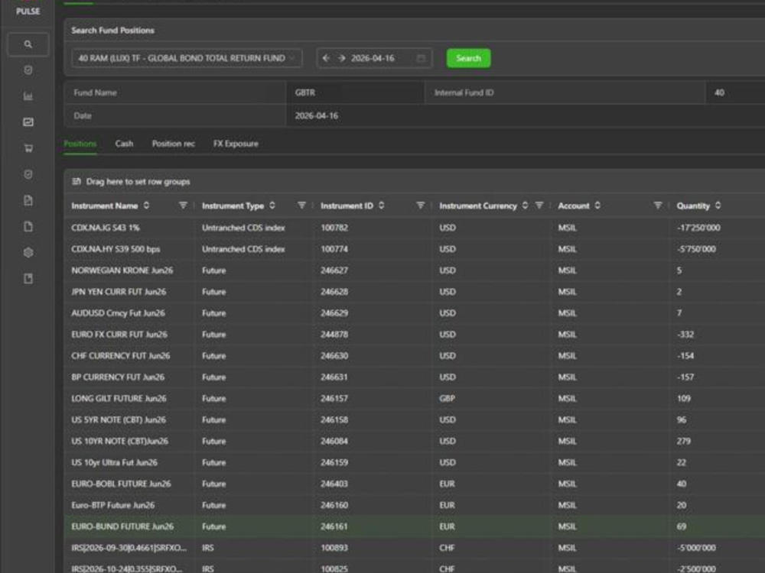Click the Instrument Name column header
The width and height of the screenshot is (765, 573).
[x=104, y=206]
